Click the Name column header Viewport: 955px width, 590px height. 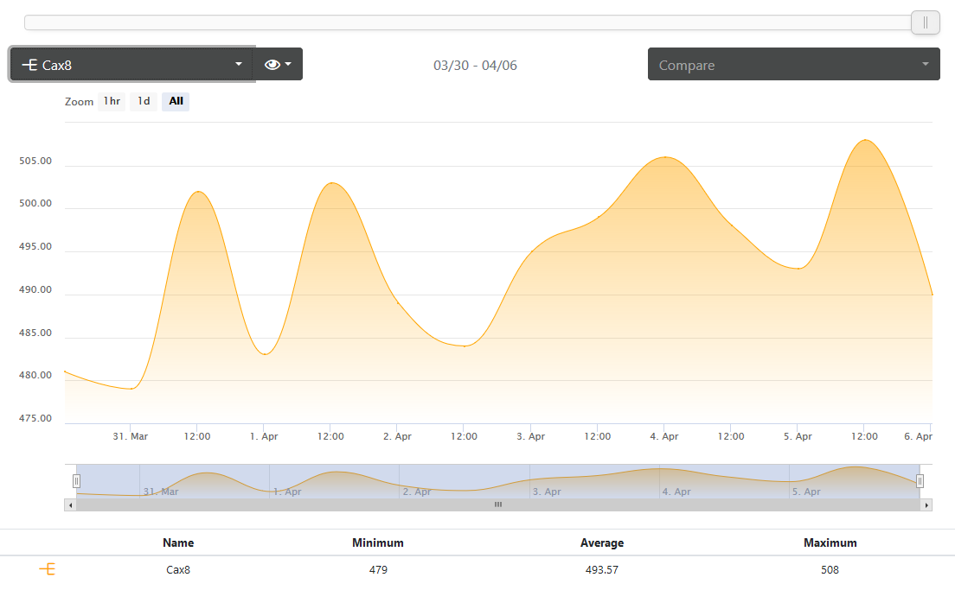(178, 542)
